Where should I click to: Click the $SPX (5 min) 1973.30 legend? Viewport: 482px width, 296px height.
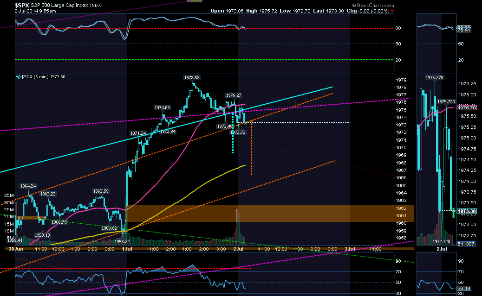(x=41, y=77)
